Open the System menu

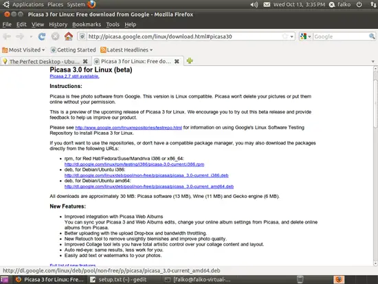76,4
